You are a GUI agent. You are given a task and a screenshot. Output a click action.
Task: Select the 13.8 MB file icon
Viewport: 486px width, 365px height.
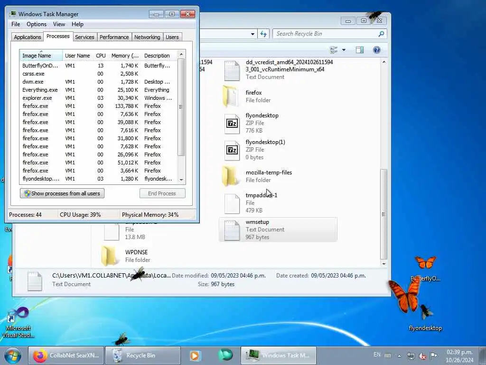(x=112, y=231)
